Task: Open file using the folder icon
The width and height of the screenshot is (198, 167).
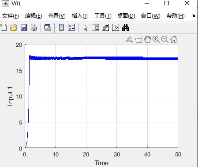Action: [x=14, y=27]
